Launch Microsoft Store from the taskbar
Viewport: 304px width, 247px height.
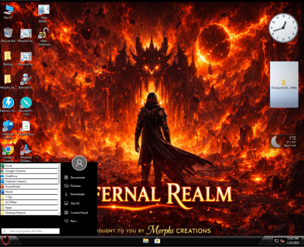pyautogui.click(x=157, y=241)
